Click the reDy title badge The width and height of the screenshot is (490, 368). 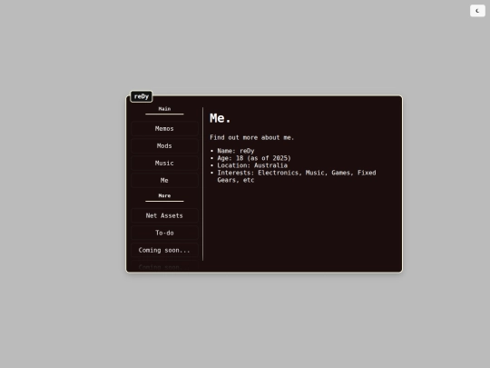coord(142,96)
